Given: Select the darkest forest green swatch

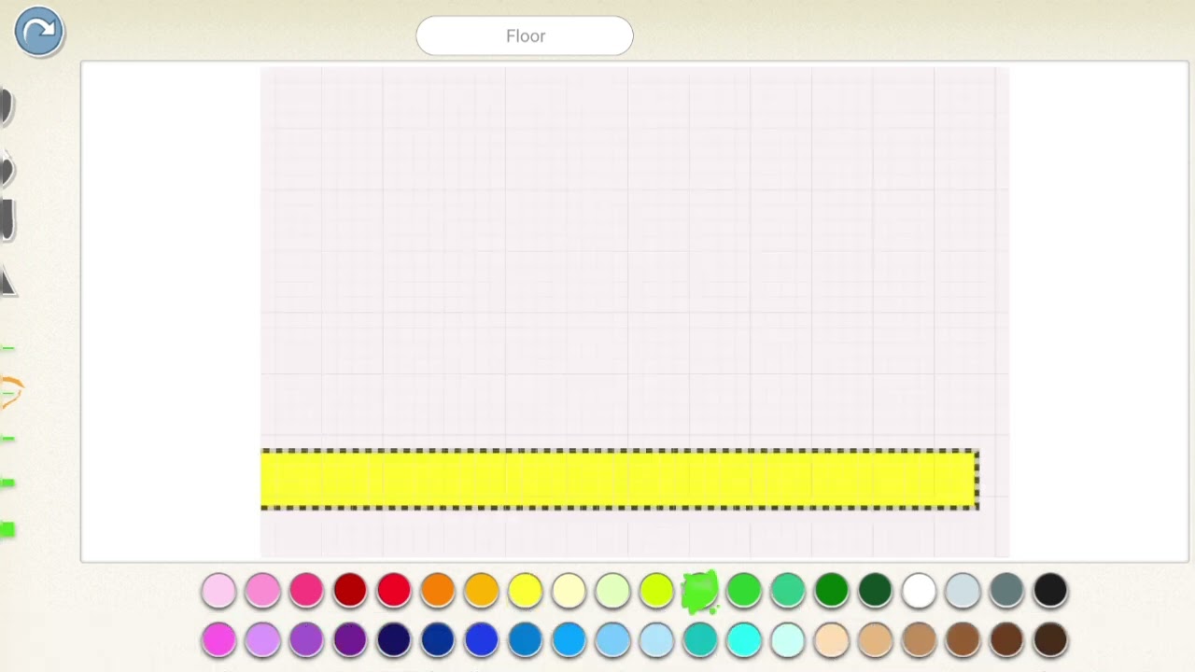Looking at the screenshot, I should [876, 591].
